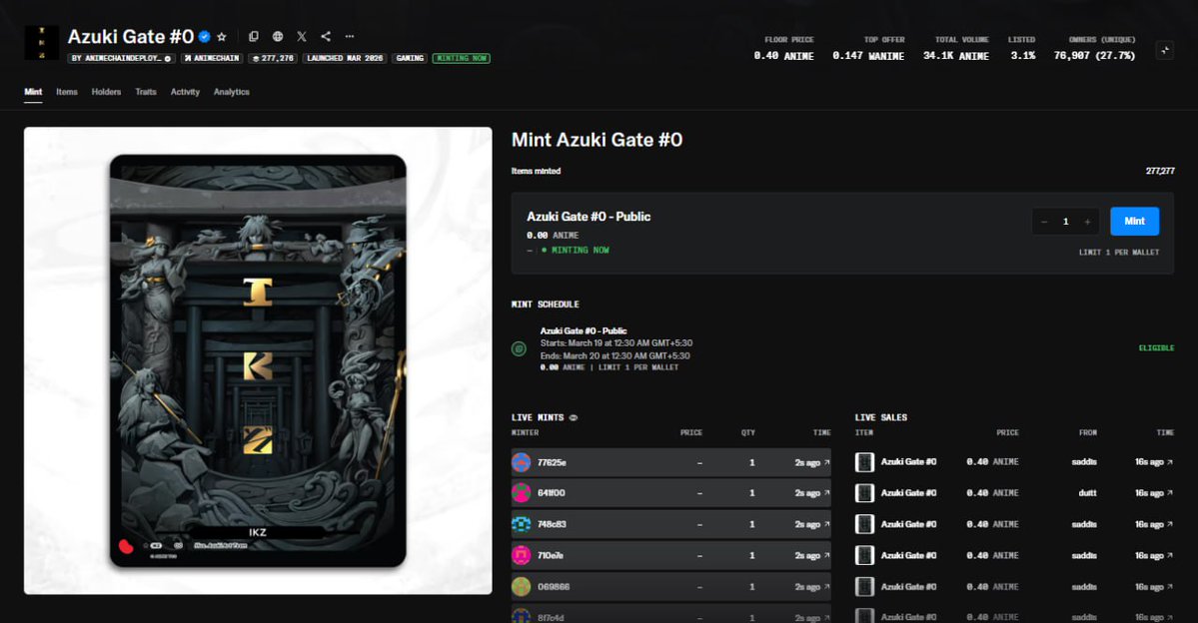Click item thumbnail in third live sale row
1198x623 pixels.
[x=864, y=524]
